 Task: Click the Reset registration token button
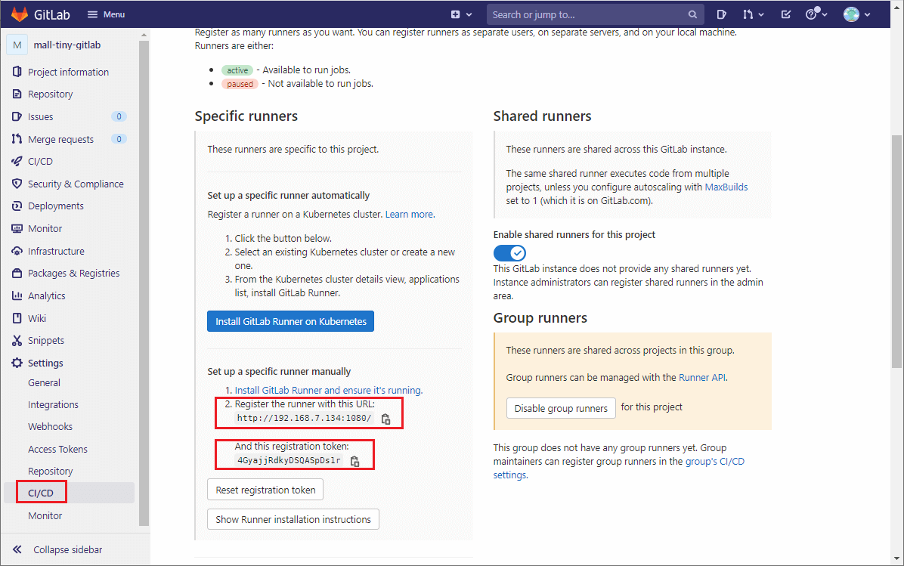[265, 490]
